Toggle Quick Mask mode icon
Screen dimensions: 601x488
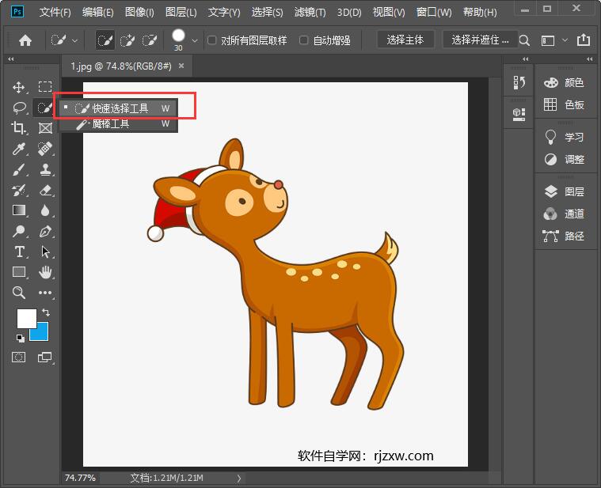coord(18,357)
